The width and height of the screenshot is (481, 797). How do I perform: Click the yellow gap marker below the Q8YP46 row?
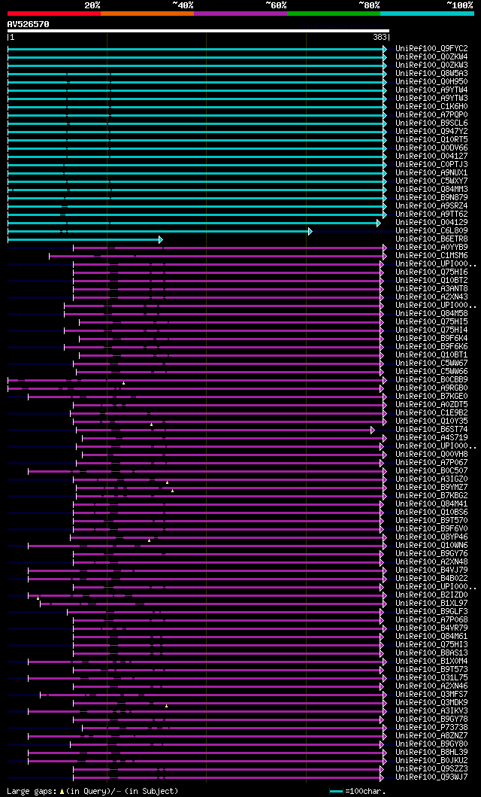click(149, 540)
